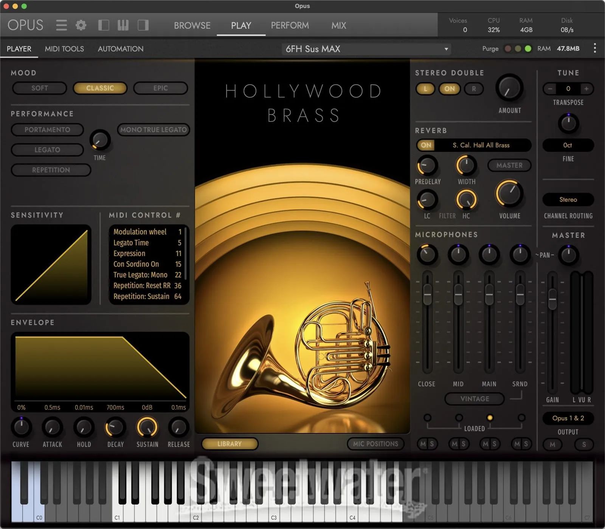Solo the master output with S
The image size is (605, 529).
[x=584, y=444]
